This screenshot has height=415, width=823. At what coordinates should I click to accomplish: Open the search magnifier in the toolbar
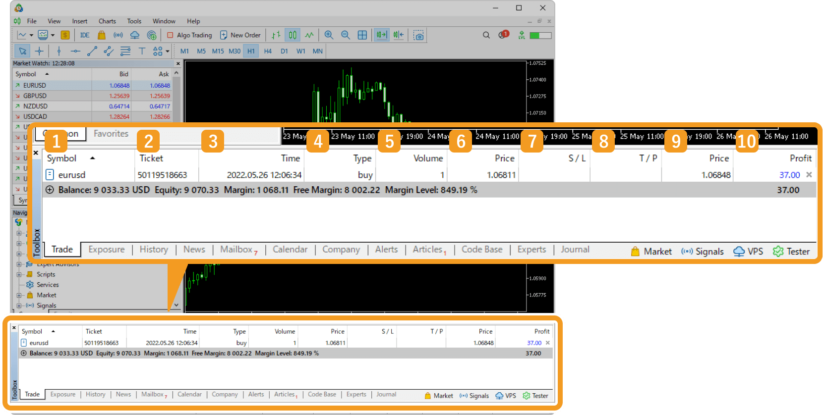[x=486, y=35]
